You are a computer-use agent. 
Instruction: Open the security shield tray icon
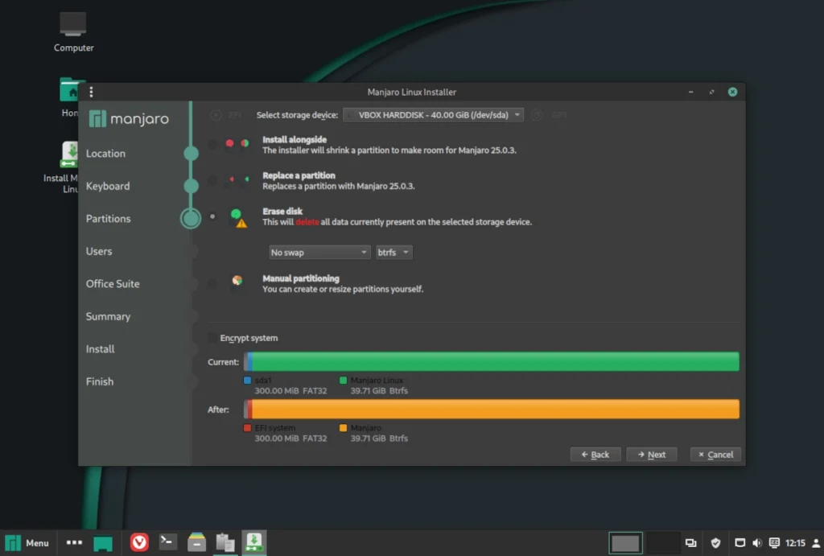coord(715,543)
